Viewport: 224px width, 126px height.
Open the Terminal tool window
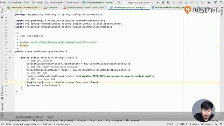click(x=133, y=120)
